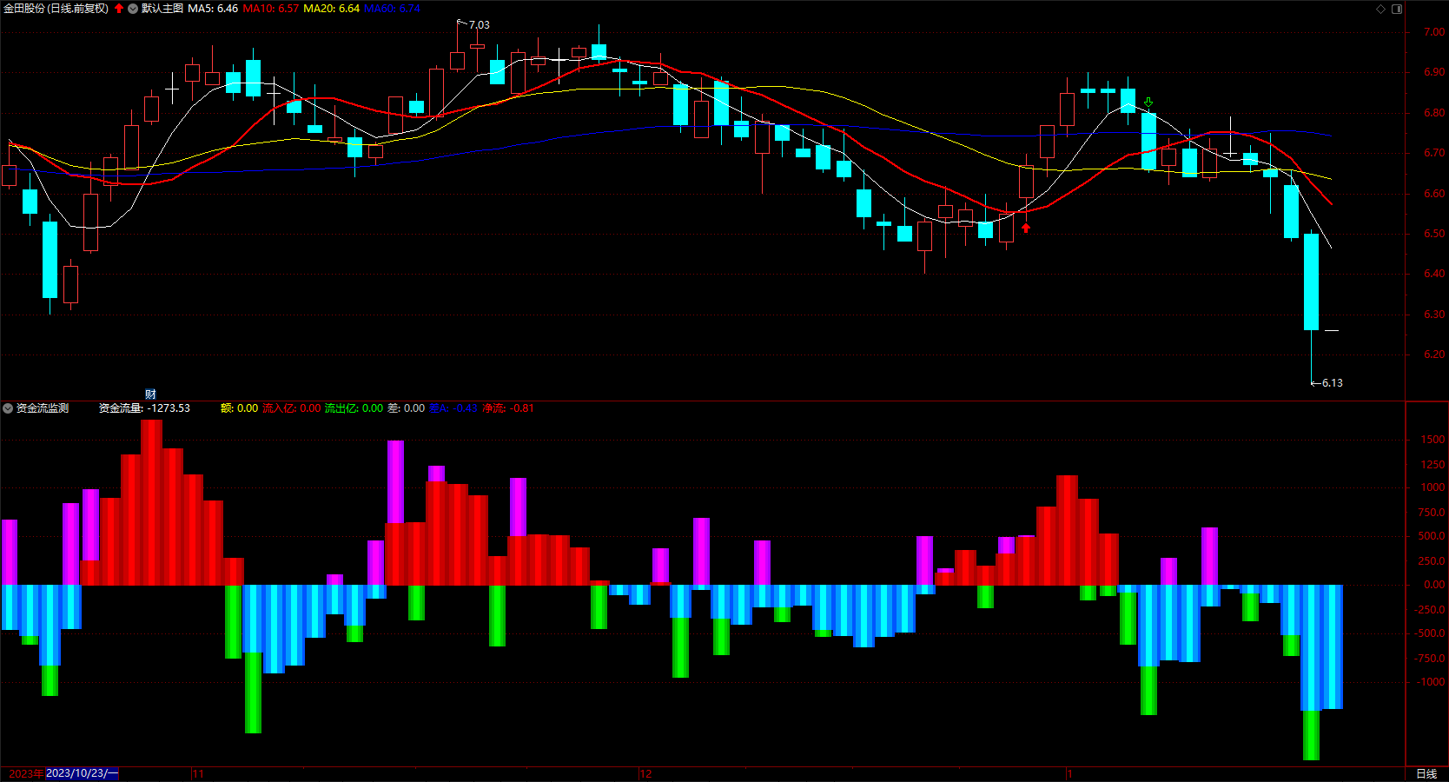Click the last large cyan candlestick

1311,282
